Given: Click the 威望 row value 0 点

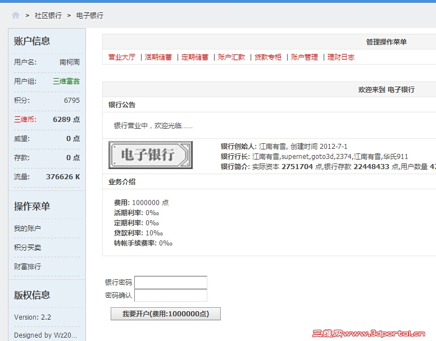Looking at the screenshot, I should (73, 138).
